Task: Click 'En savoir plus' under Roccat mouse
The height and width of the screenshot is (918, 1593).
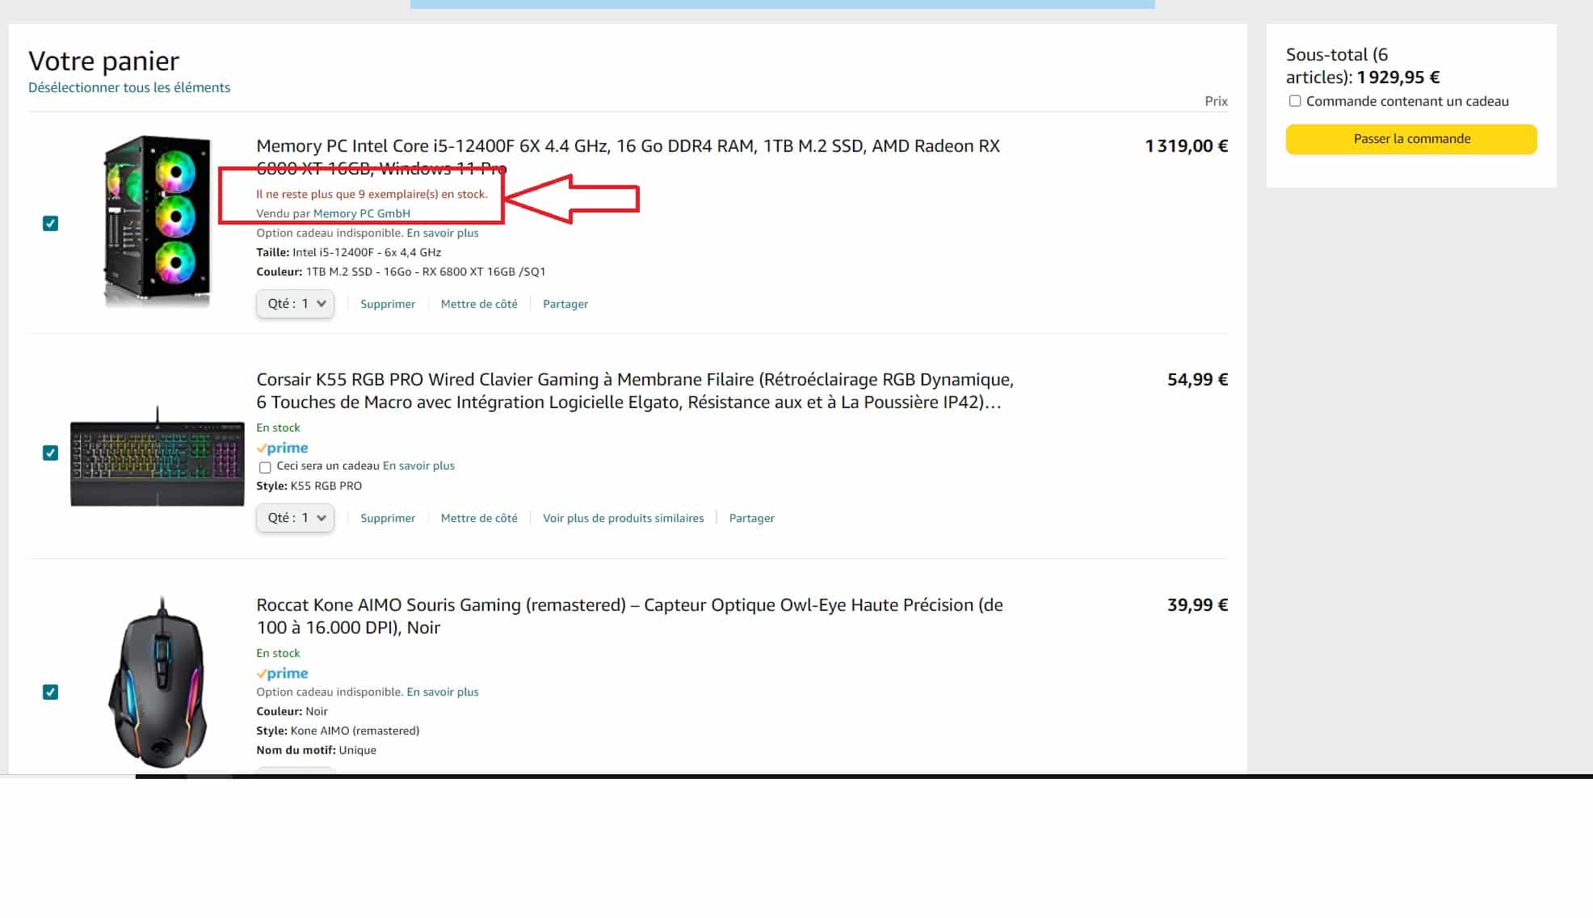Action: tap(443, 692)
